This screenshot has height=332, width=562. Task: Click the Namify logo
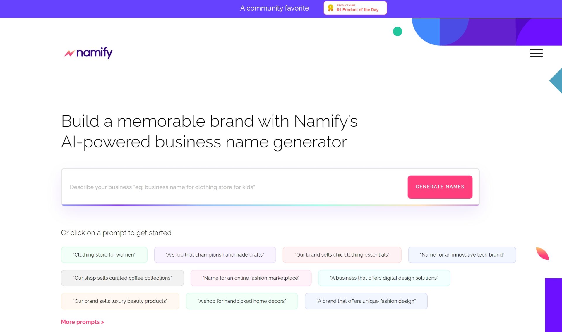click(x=88, y=53)
